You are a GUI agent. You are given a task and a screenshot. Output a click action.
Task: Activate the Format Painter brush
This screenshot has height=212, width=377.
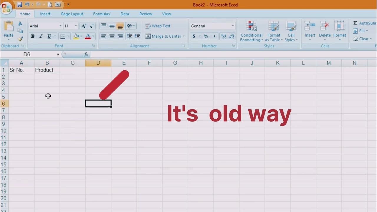tap(20, 39)
